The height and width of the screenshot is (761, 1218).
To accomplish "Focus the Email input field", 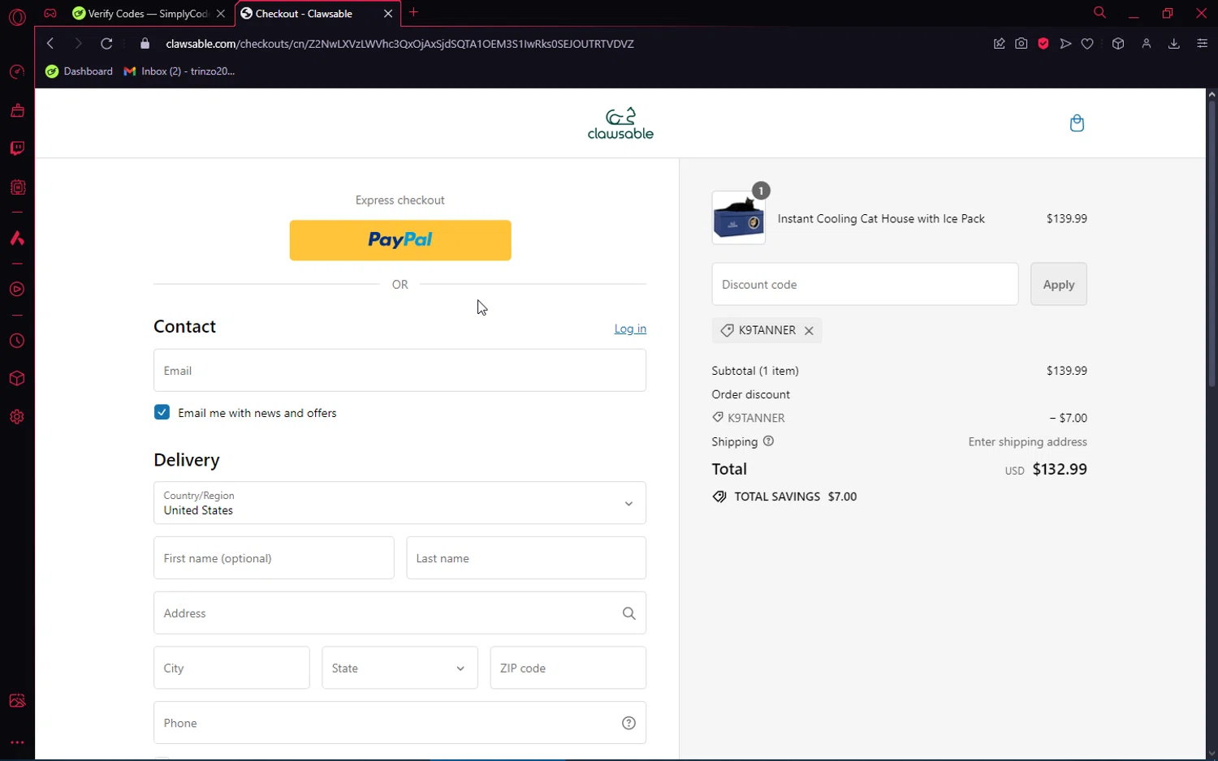I will pyautogui.click(x=400, y=370).
